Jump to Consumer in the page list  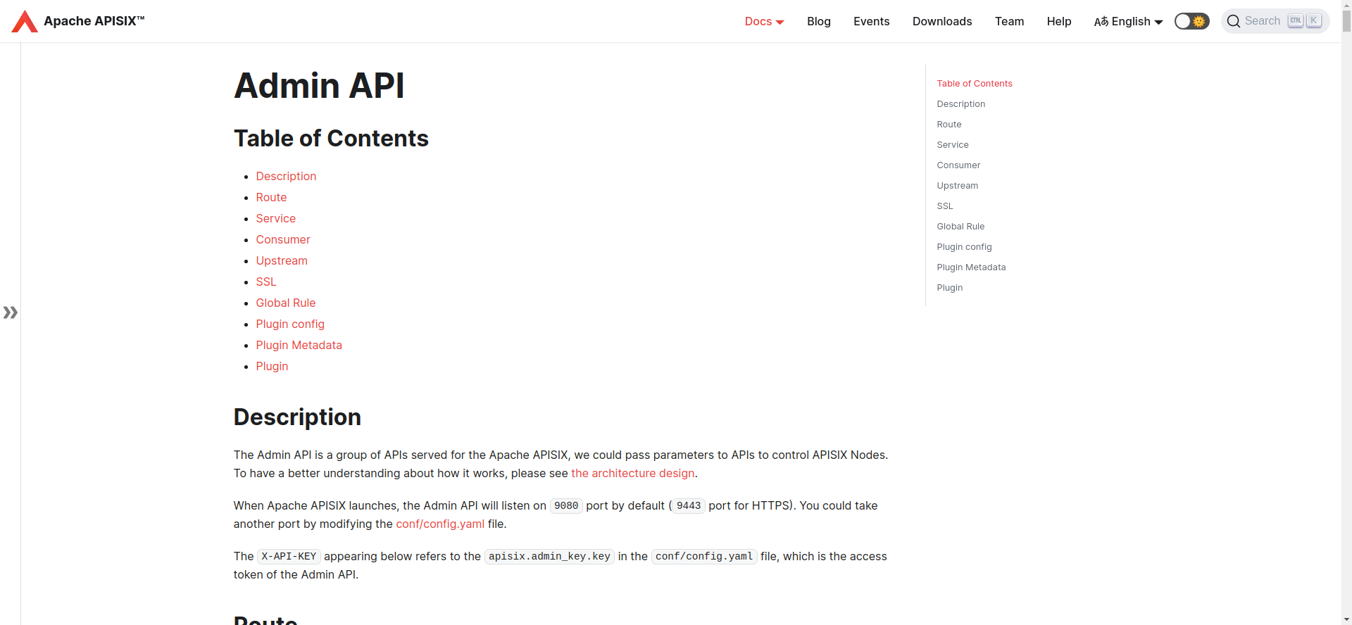[x=282, y=239]
